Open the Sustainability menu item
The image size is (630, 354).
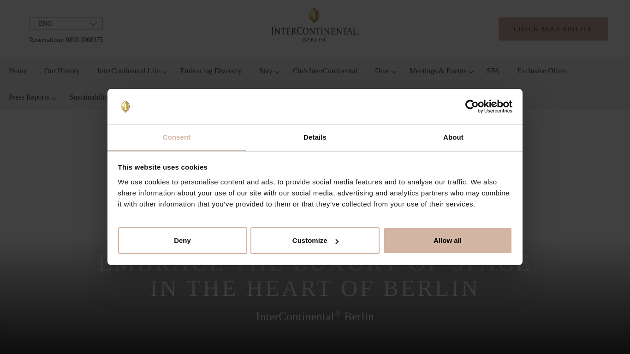coord(89,97)
